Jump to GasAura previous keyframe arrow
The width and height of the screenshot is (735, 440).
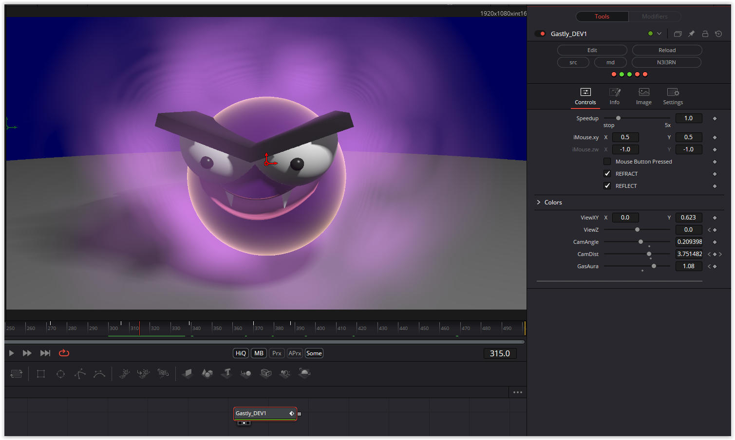coord(709,266)
